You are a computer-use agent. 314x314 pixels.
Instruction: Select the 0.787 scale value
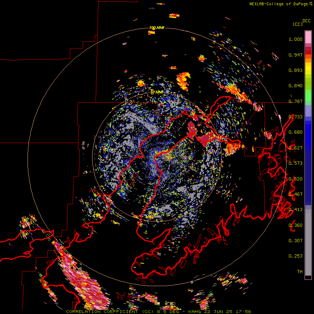click(296, 101)
